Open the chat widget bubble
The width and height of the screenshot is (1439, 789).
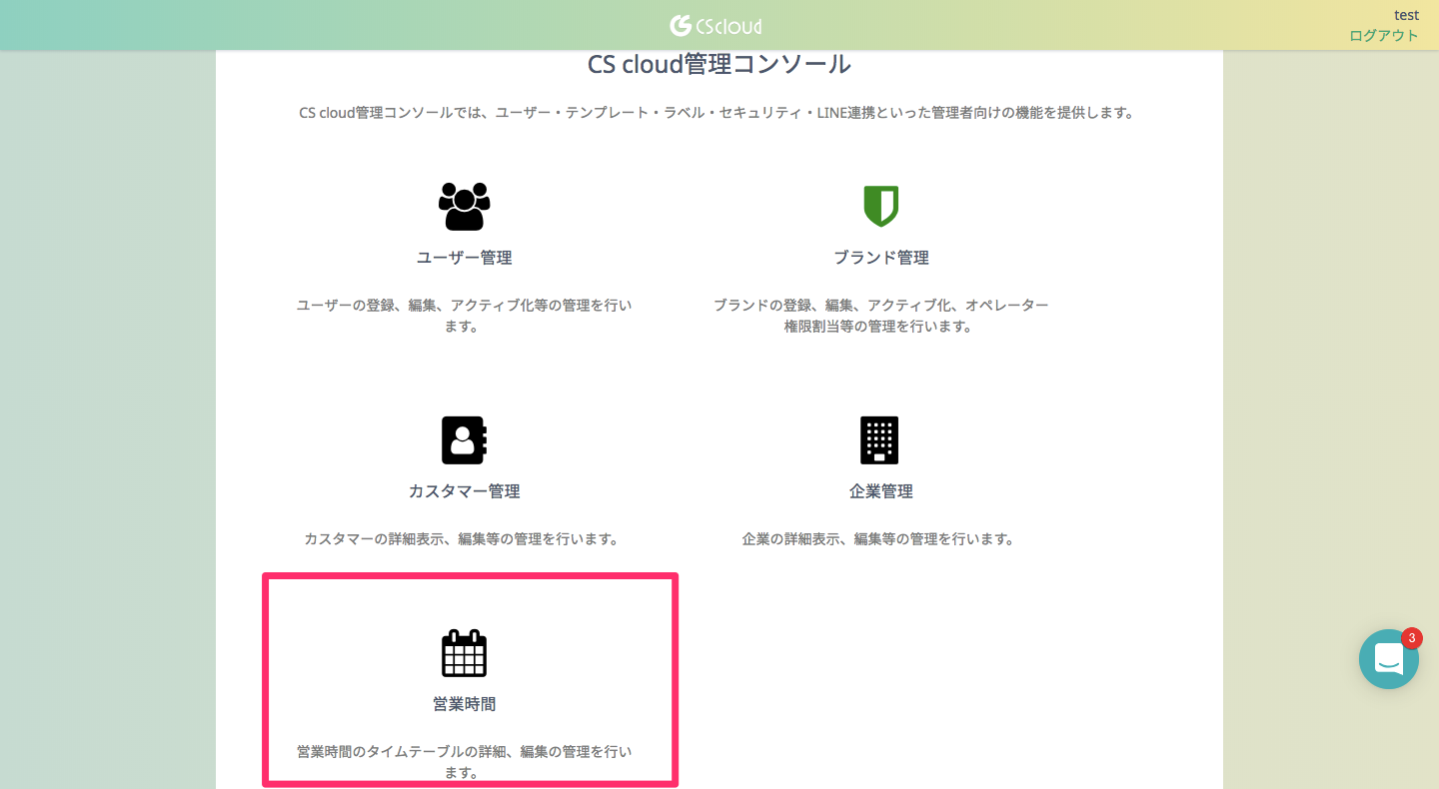tap(1389, 659)
